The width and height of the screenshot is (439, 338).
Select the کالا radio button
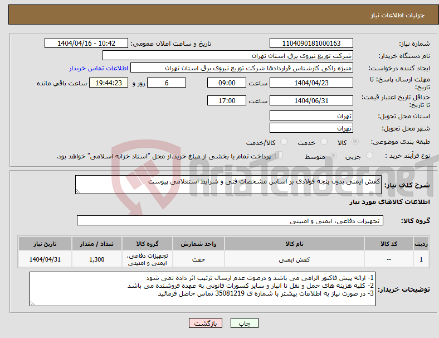pos(355,142)
